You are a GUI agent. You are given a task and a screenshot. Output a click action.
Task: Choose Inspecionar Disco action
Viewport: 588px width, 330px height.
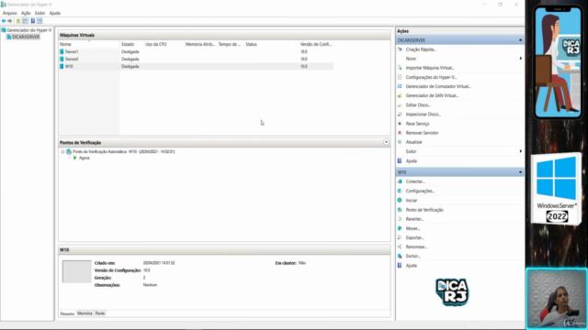tap(423, 114)
